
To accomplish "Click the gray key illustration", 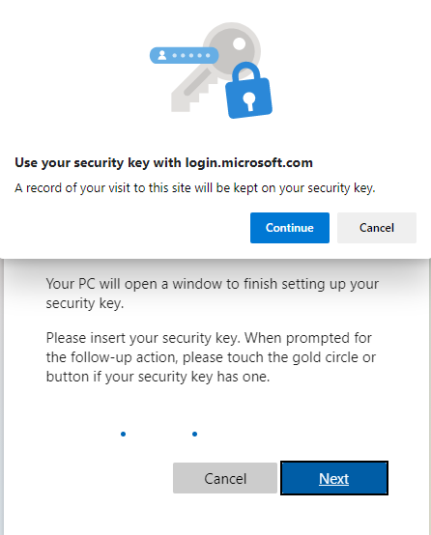I will coord(215,67).
